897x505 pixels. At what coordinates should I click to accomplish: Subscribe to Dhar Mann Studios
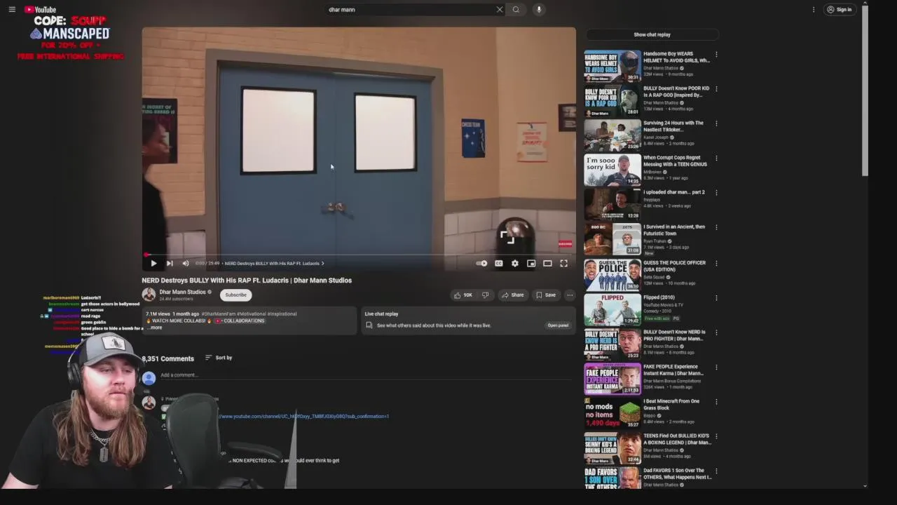pyautogui.click(x=235, y=295)
